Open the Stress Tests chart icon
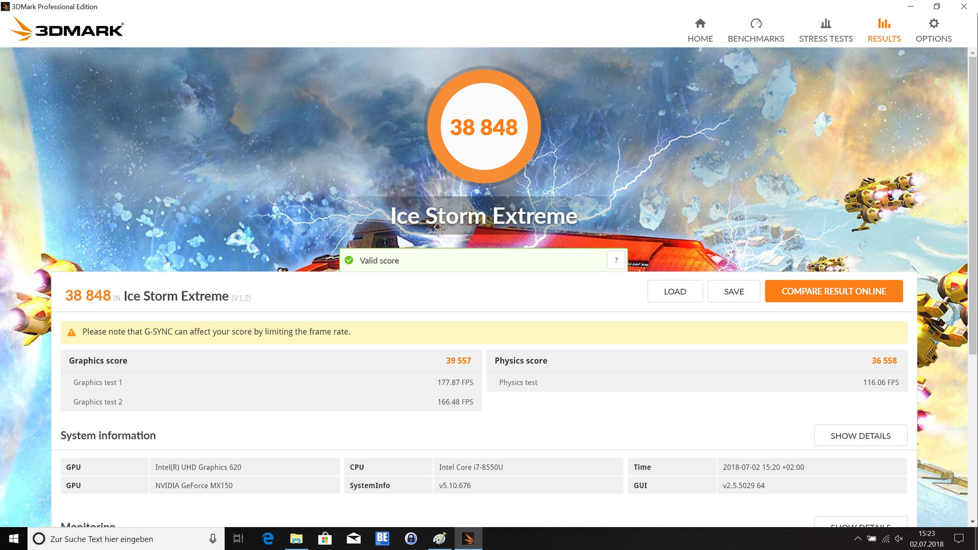The width and height of the screenshot is (978, 550). pos(825,23)
